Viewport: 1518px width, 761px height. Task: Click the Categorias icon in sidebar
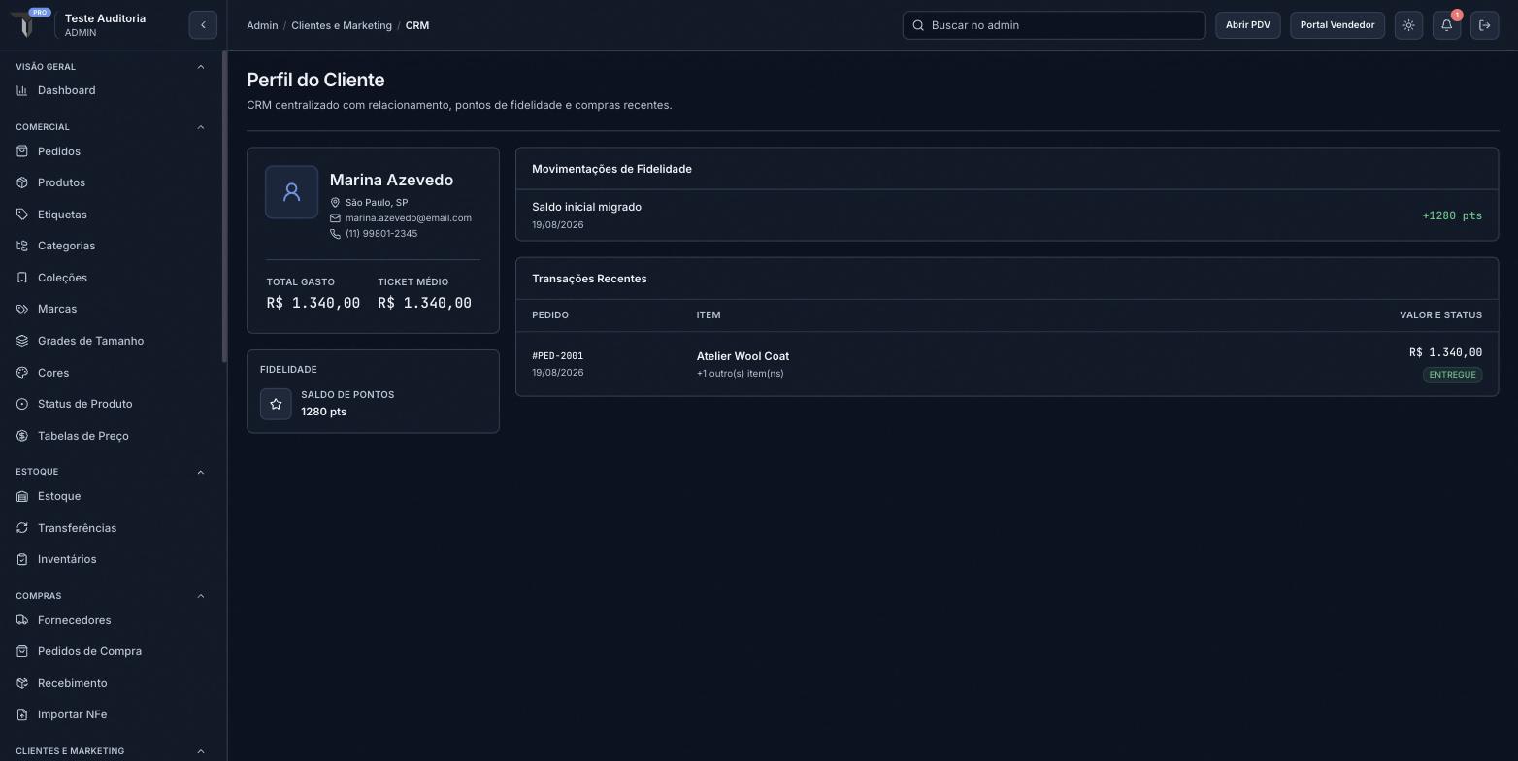pos(22,246)
